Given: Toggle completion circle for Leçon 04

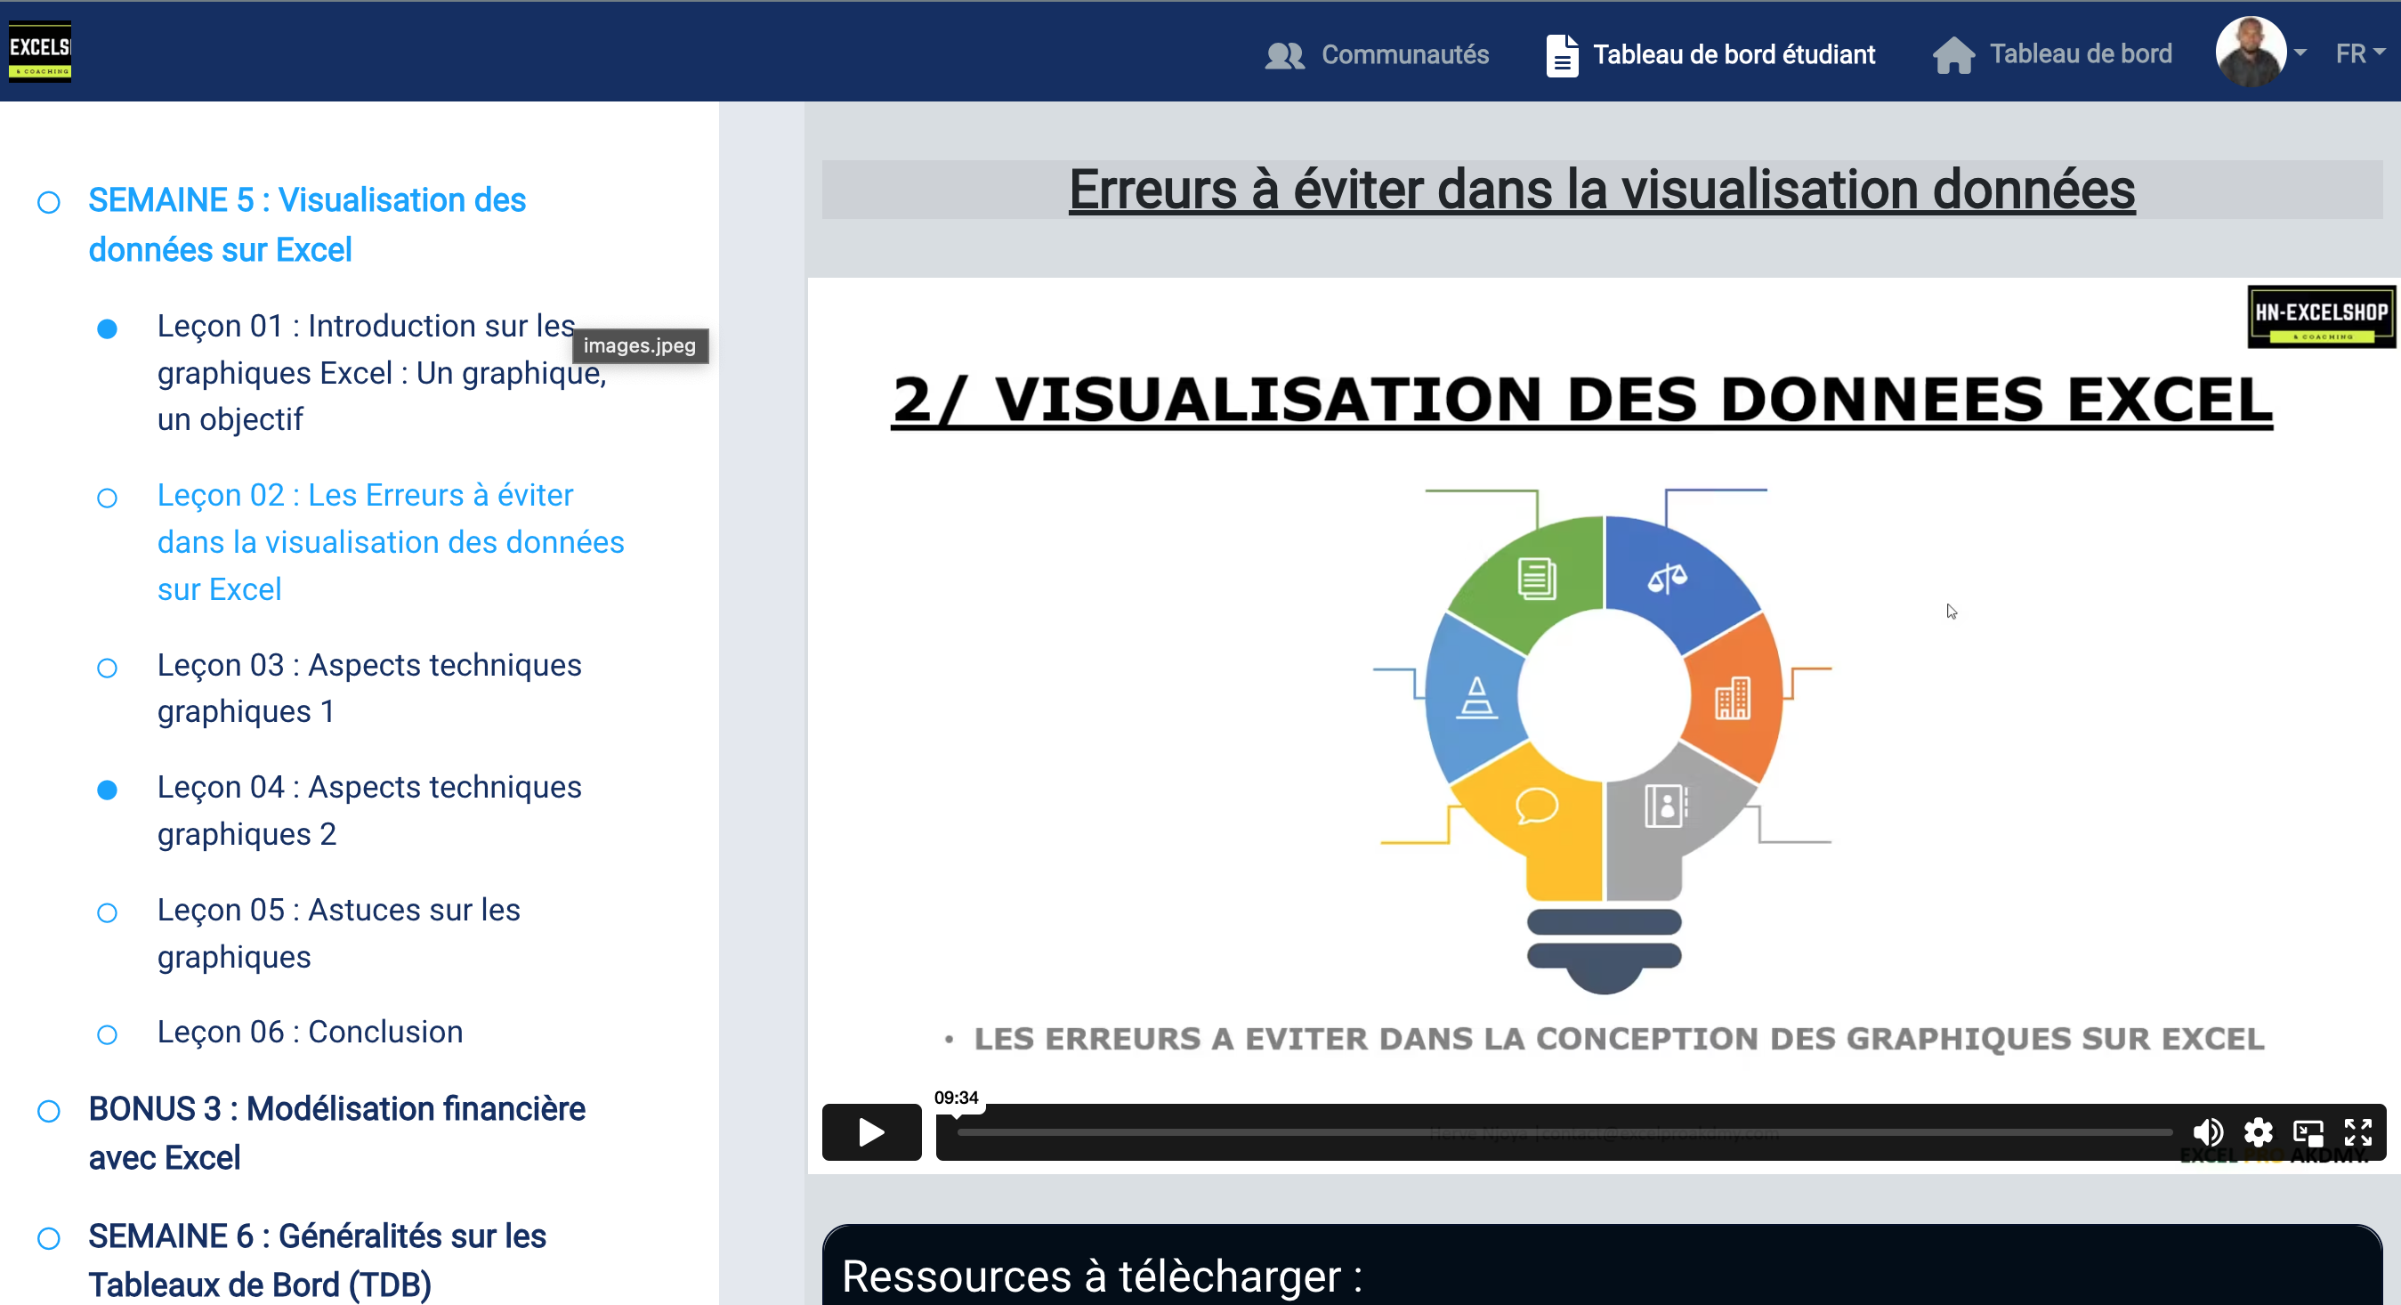Looking at the screenshot, I should [107, 790].
